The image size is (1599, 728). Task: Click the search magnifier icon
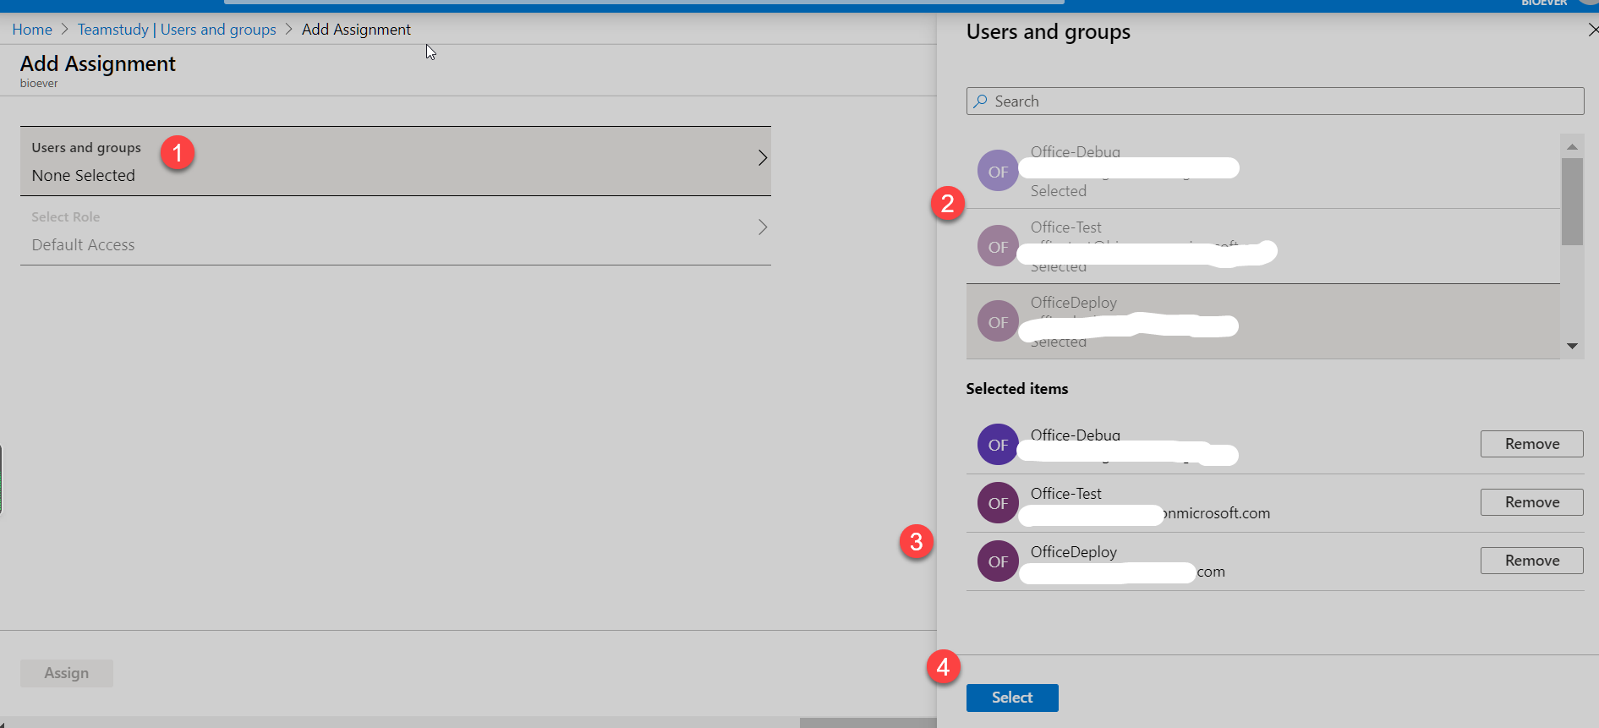tap(980, 101)
